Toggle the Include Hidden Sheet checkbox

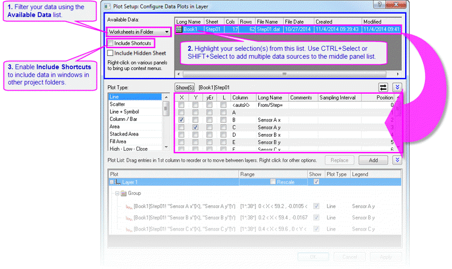click(111, 53)
